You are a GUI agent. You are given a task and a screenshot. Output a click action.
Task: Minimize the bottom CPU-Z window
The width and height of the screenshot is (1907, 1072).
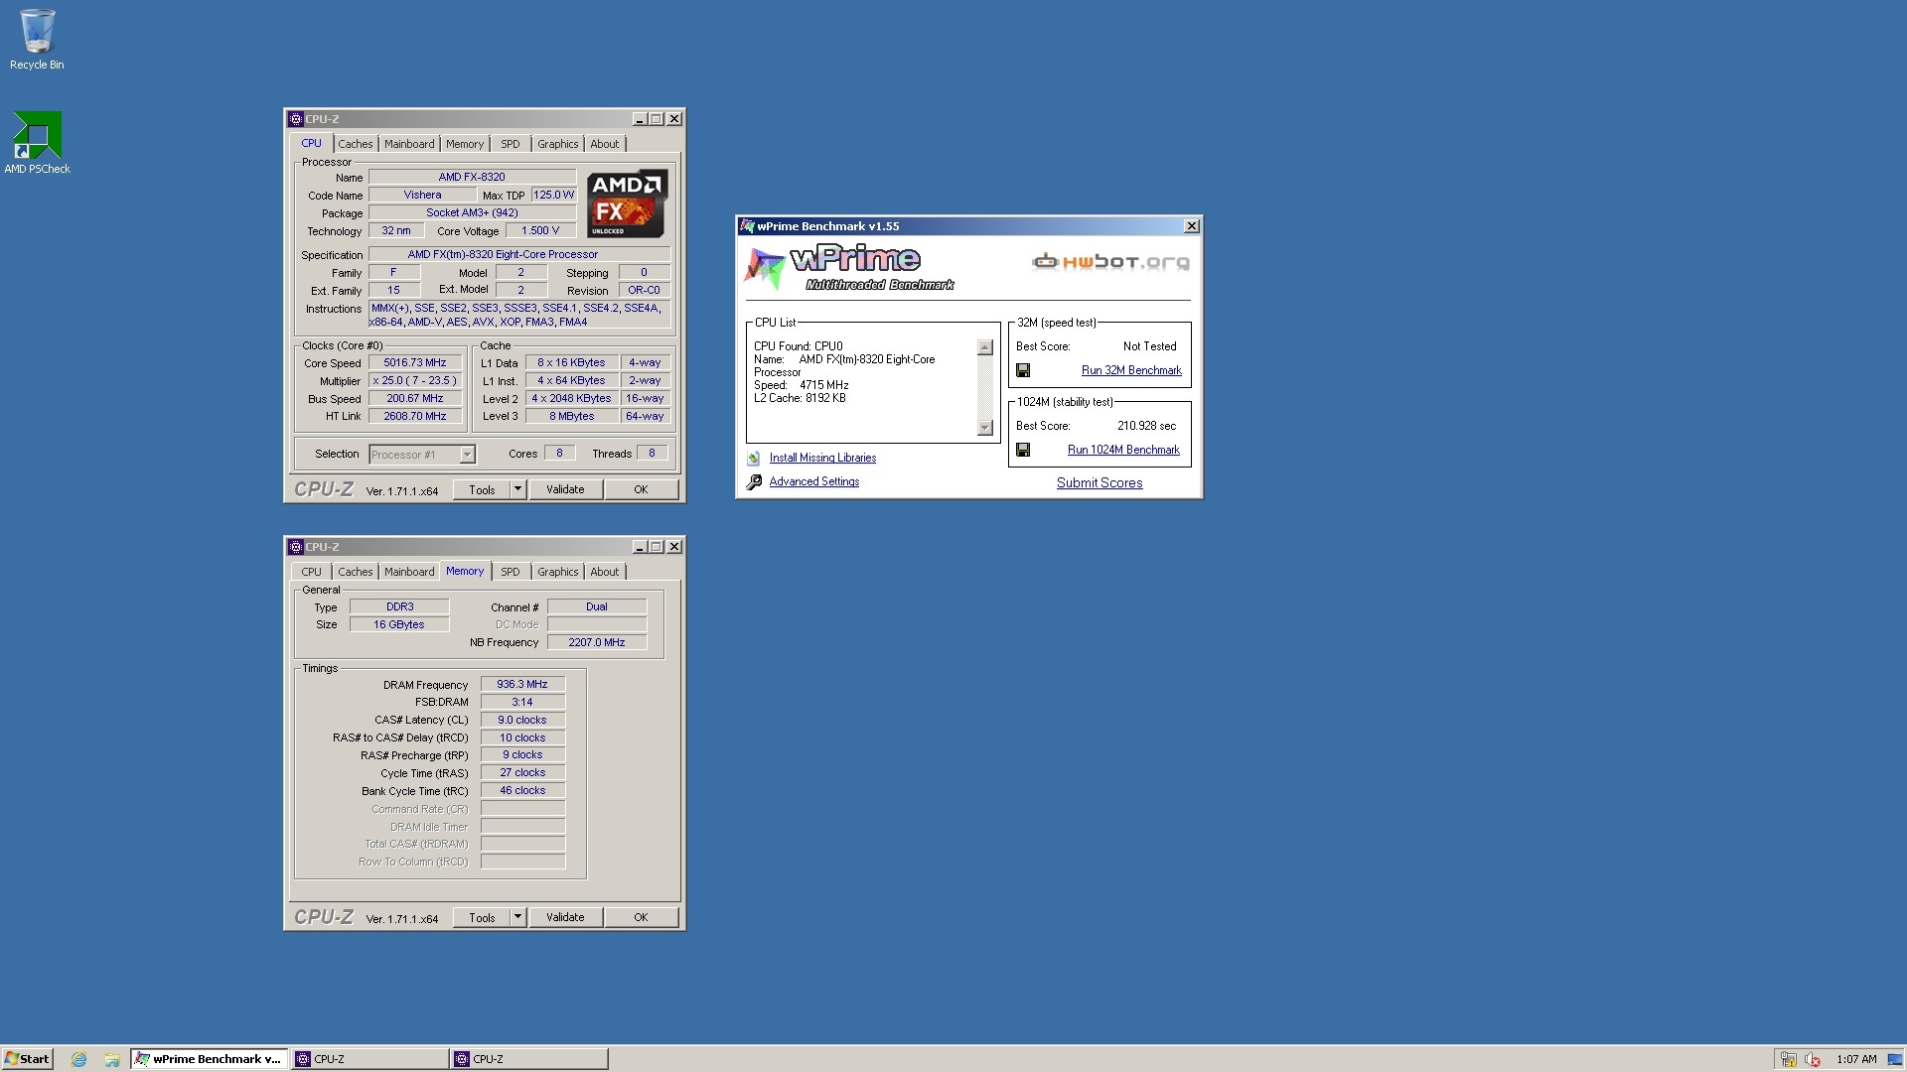(x=640, y=547)
